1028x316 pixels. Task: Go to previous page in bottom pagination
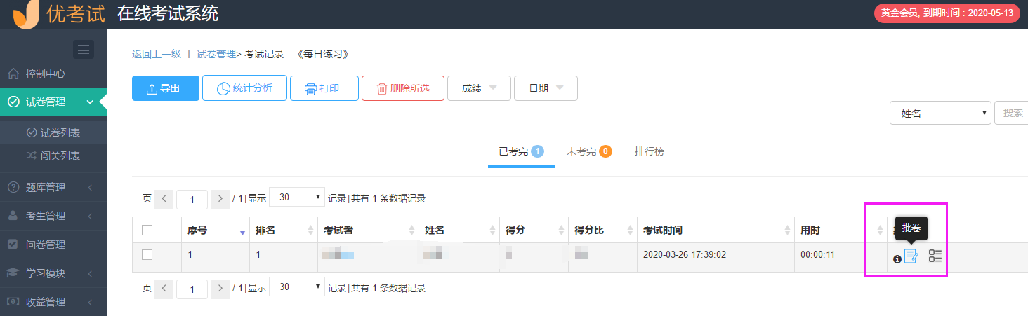tap(164, 288)
